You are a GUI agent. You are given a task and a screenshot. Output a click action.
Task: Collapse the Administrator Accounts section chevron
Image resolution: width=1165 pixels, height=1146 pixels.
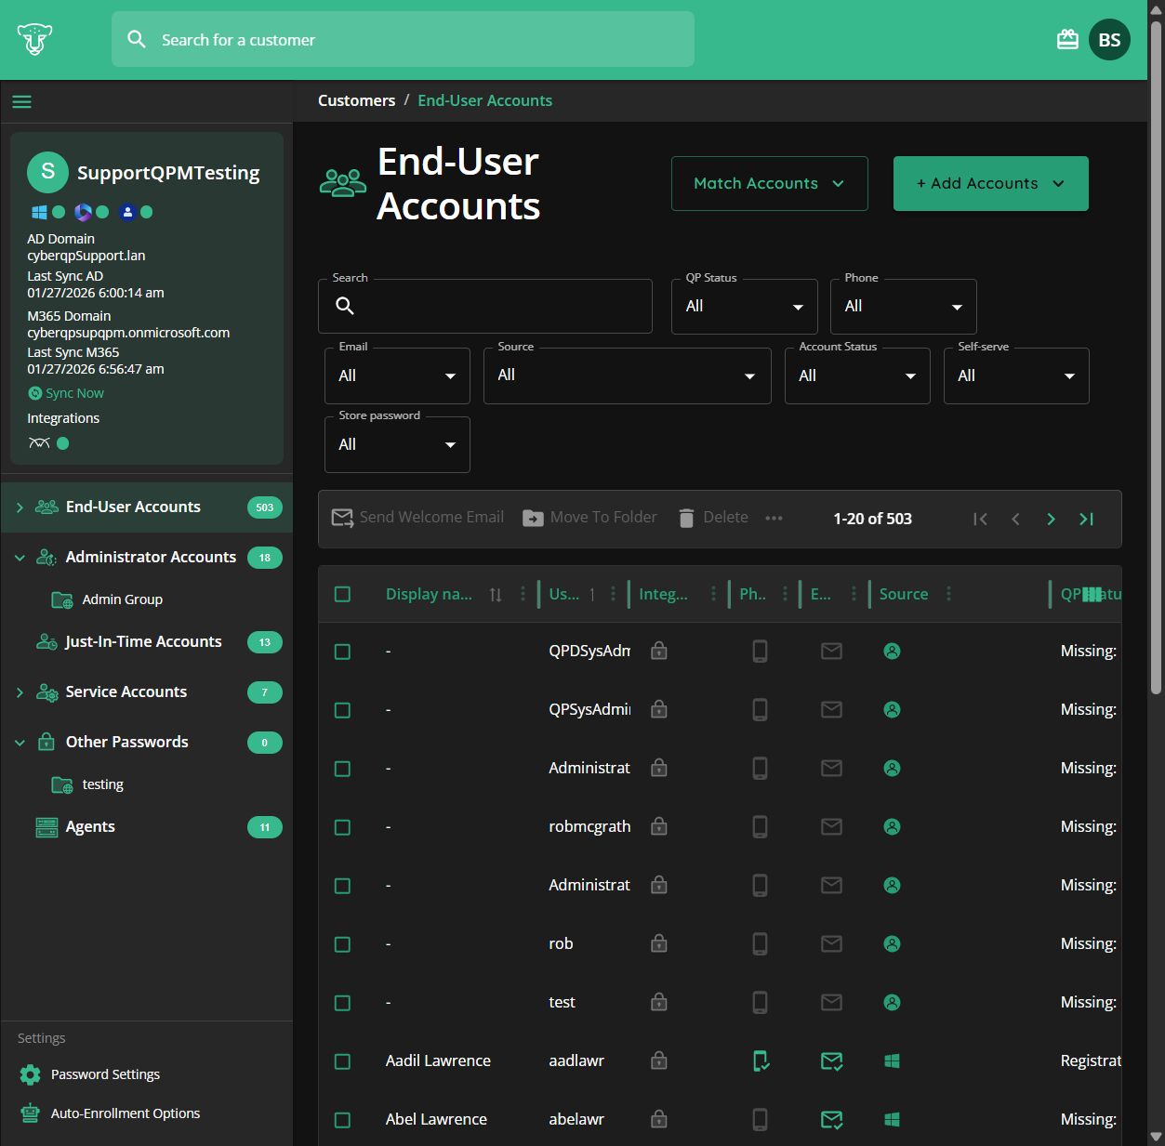(x=20, y=558)
